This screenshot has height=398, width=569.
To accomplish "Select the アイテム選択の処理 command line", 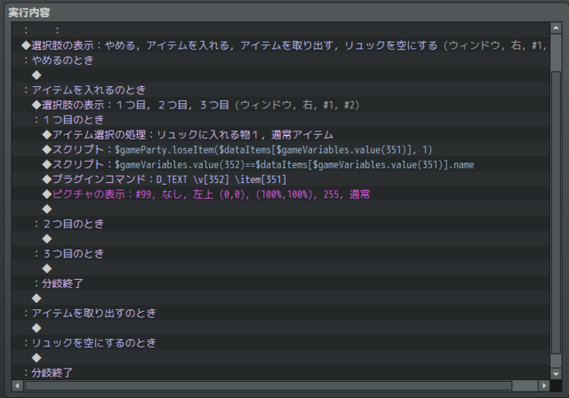I will point(281,134).
